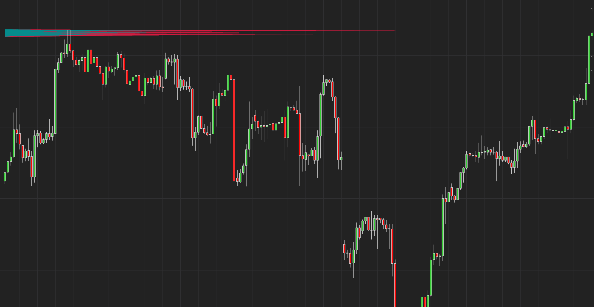
Task: Click the tall green candle just before the gap-down peak
Action: [320, 115]
